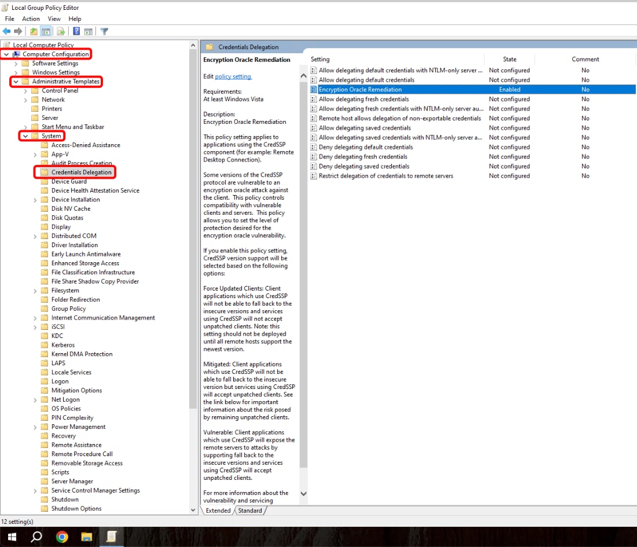Select 'Deny delegating saved credentials' setting
The image size is (637, 547).
(x=364, y=166)
